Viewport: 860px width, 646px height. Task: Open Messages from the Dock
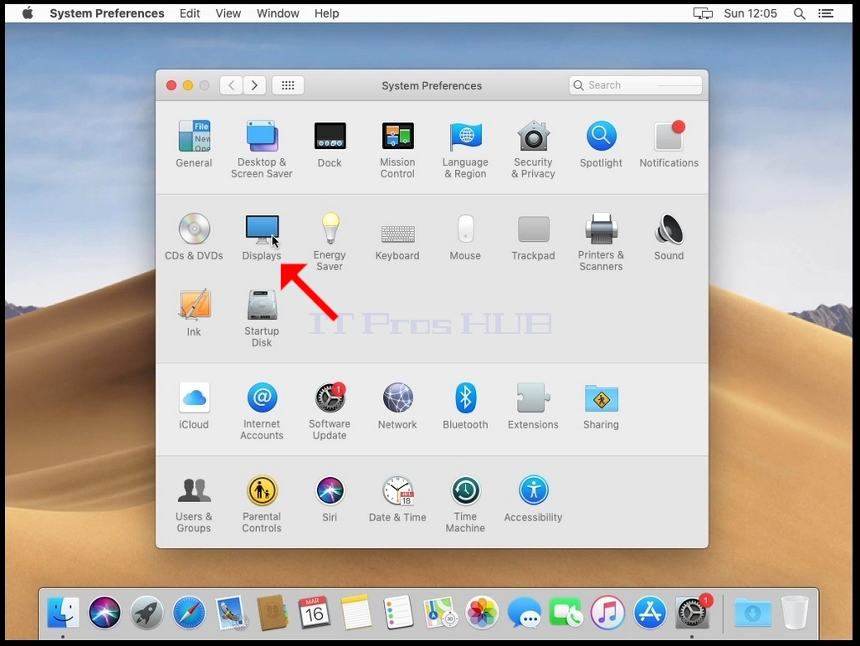click(525, 612)
